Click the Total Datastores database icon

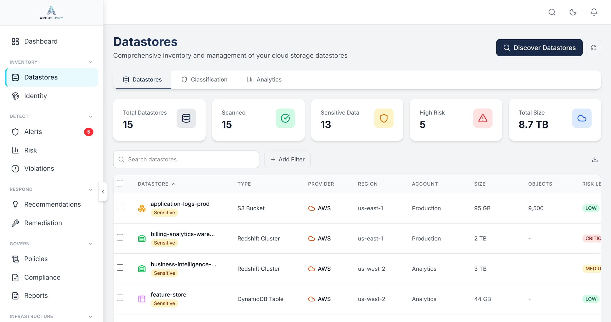point(186,118)
